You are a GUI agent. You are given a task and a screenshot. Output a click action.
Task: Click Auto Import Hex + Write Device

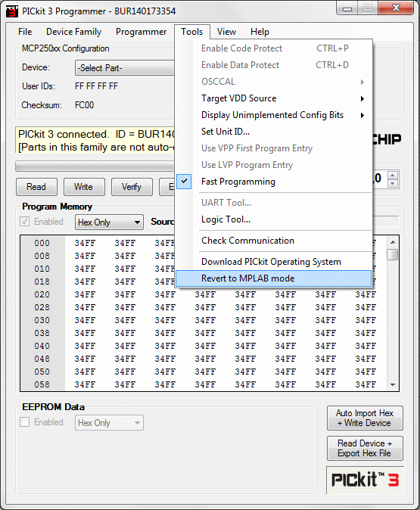pos(365,418)
